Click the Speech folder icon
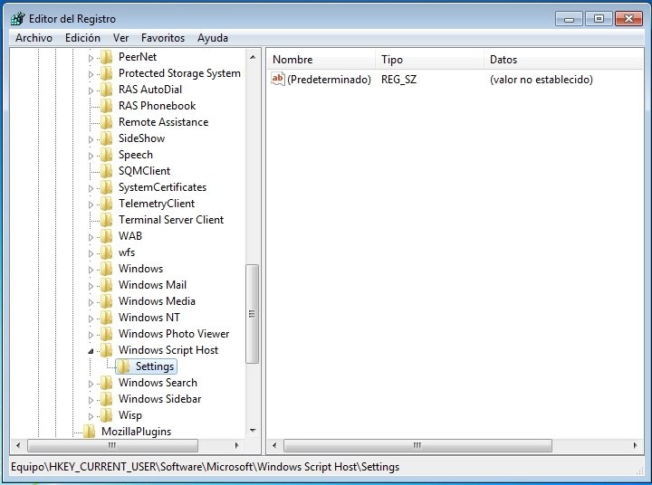Screen dimensions: 652x485 107,155
